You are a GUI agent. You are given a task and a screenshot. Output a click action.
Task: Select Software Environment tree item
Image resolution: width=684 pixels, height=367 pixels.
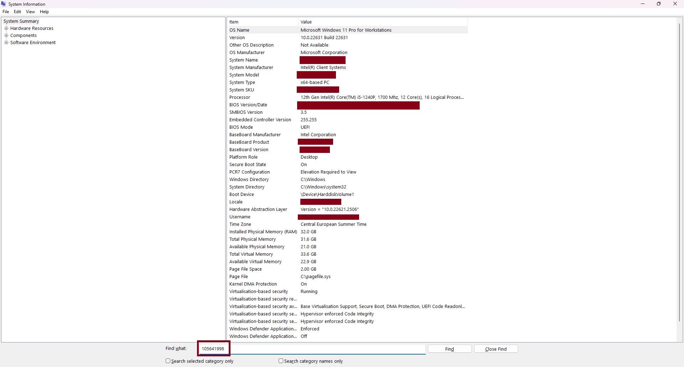[33, 43]
